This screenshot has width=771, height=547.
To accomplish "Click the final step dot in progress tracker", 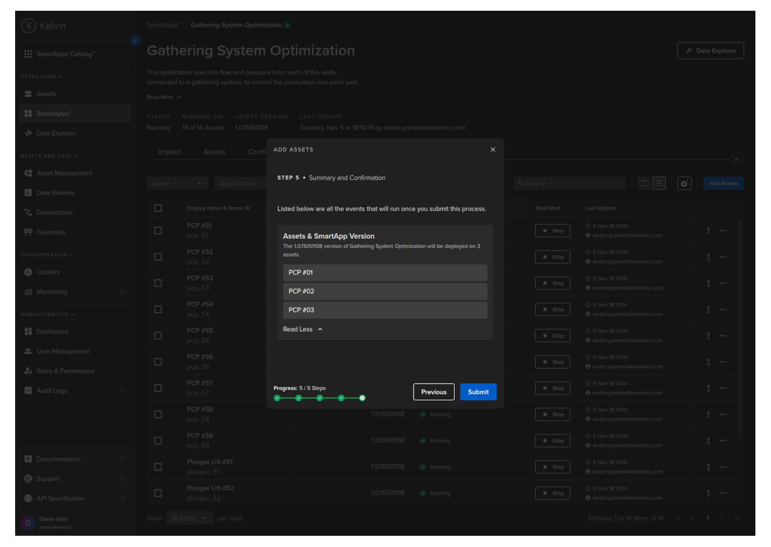I will pos(362,398).
